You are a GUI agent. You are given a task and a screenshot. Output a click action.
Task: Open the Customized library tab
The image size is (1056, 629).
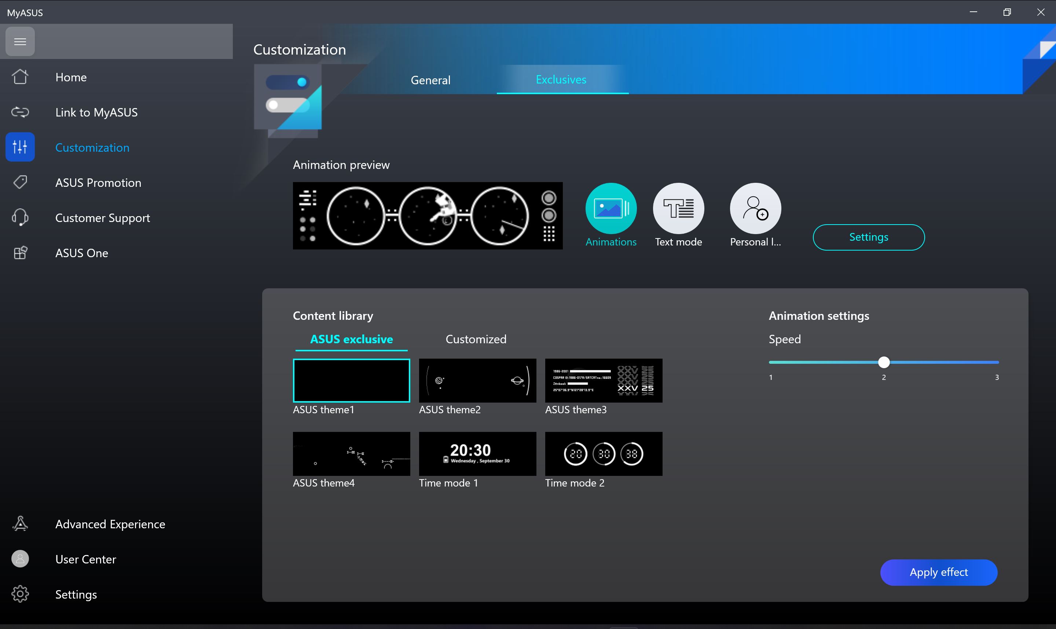(x=476, y=339)
